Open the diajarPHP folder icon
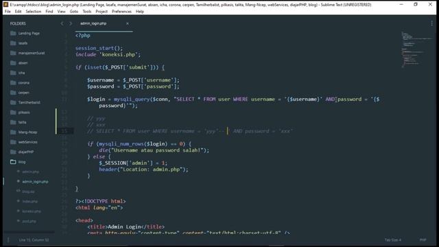 (x=13, y=152)
